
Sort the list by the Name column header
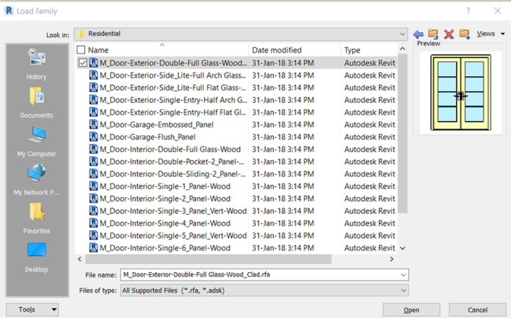98,50
